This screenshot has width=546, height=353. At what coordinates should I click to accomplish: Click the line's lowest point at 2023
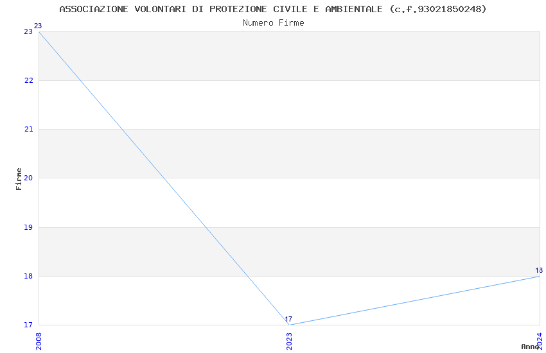(x=289, y=325)
